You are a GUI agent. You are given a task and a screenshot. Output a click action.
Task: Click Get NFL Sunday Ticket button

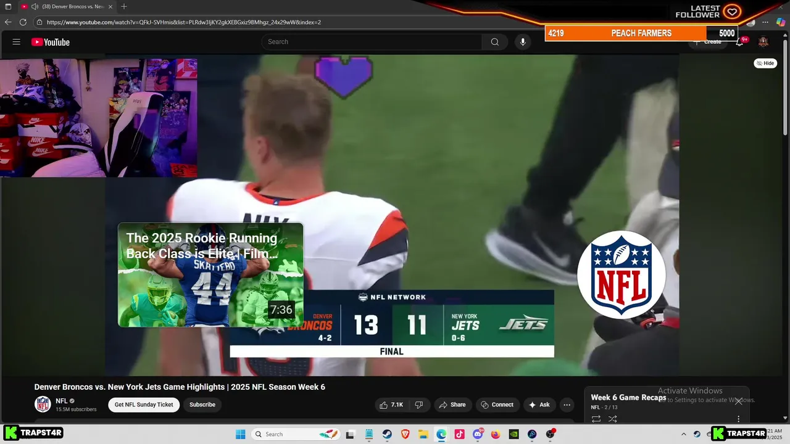click(x=144, y=405)
